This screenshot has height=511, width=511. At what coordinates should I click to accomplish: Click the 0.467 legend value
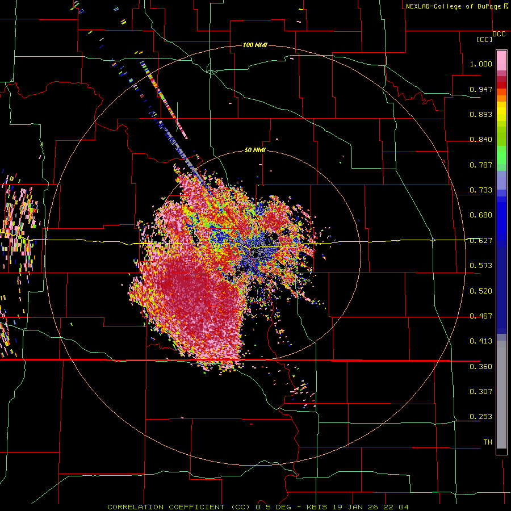481,316
